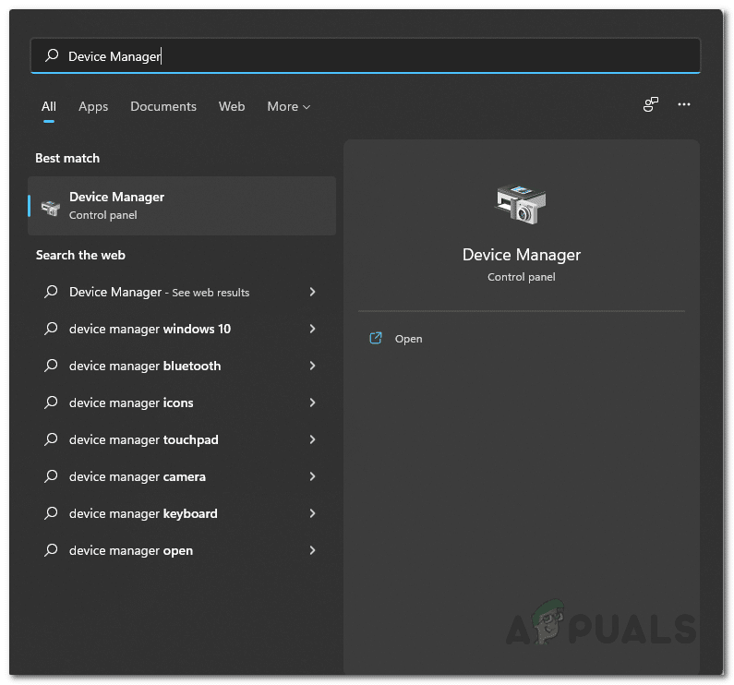Expand arrow for 'device manager camera'
Image resolution: width=734 pixels, height=685 pixels.
[312, 476]
